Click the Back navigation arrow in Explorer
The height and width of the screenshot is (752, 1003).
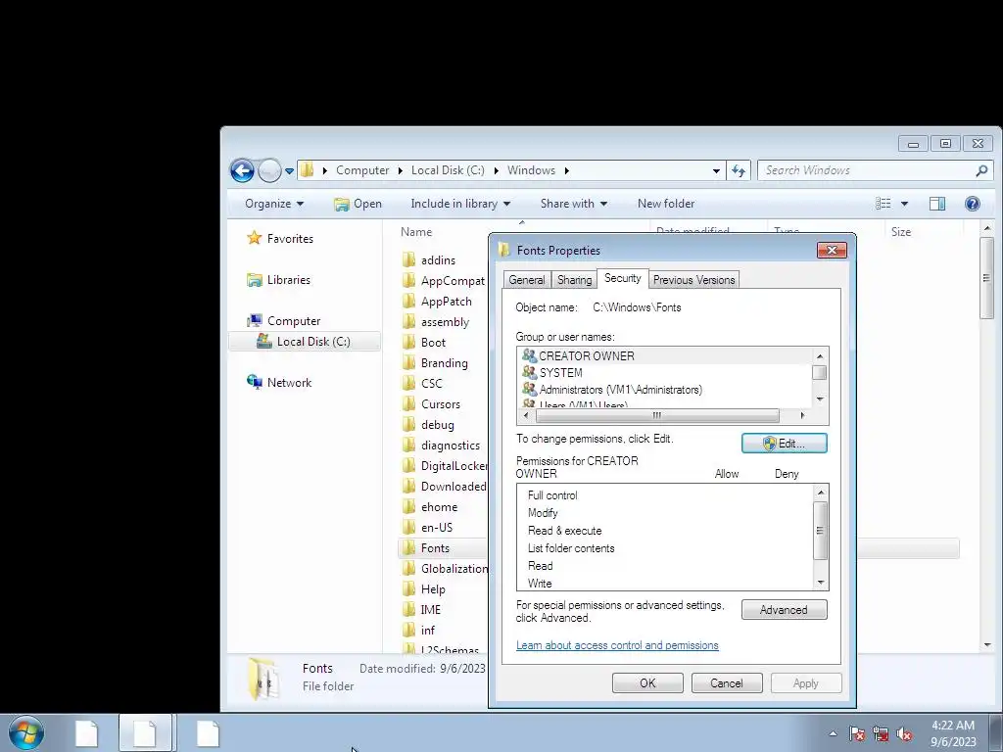242,170
